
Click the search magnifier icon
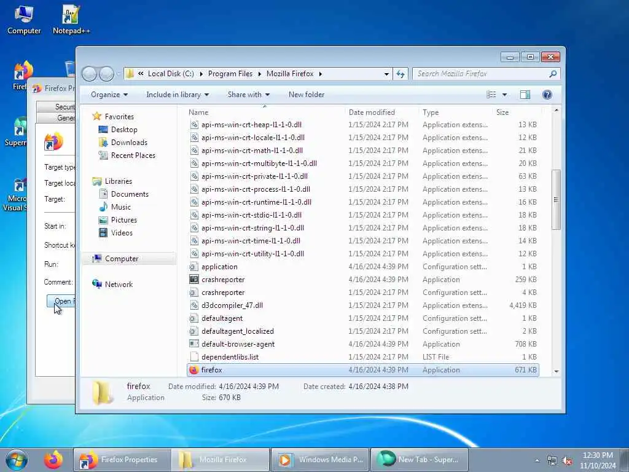pyautogui.click(x=552, y=74)
